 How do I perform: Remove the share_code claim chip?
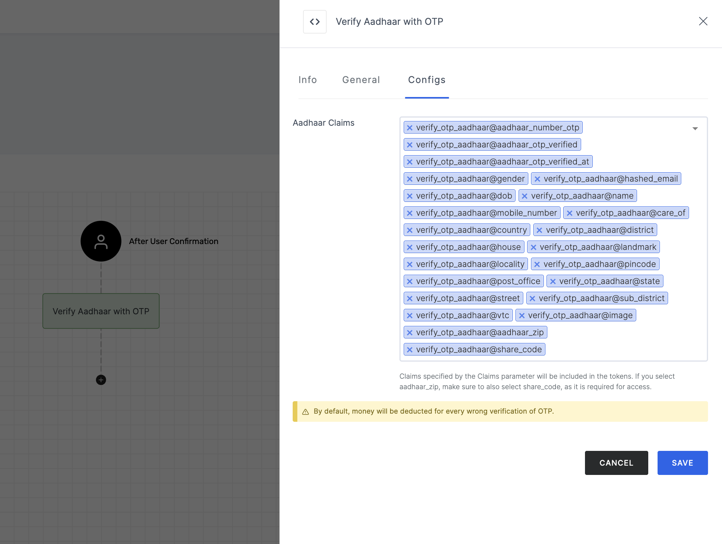click(x=410, y=350)
